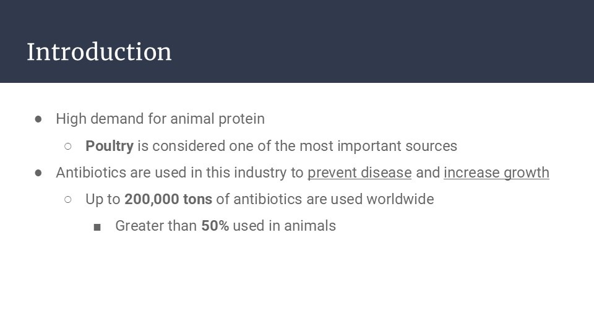Click the underlined "prevent disease" text

(x=359, y=173)
